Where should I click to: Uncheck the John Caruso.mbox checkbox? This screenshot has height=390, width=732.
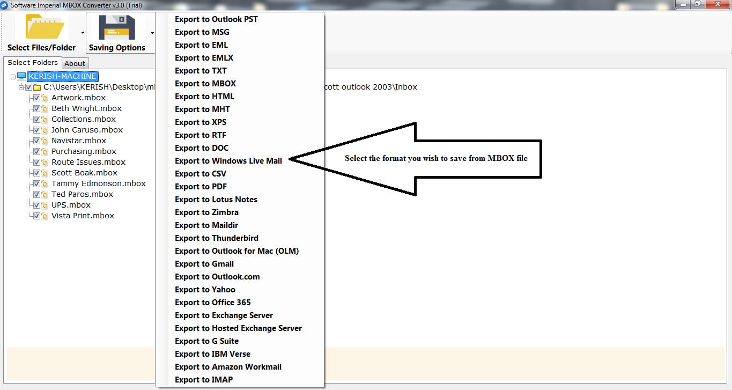pyautogui.click(x=36, y=130)
